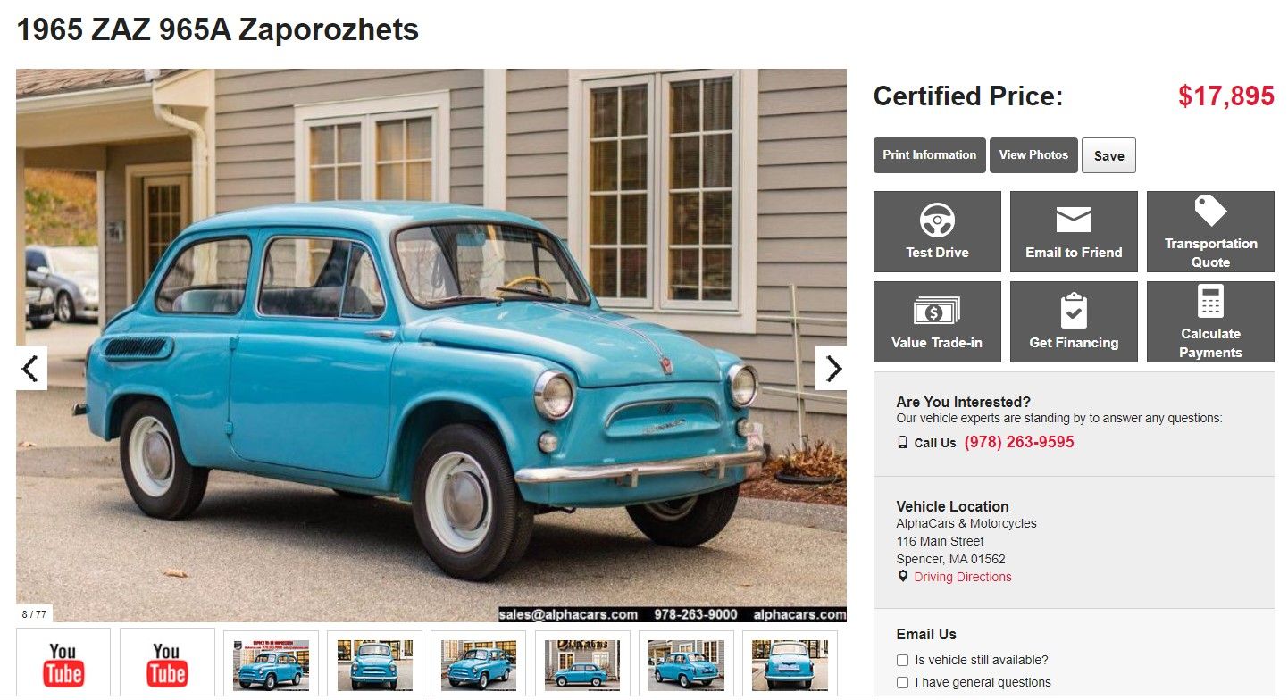Check "Is vehicle still available?" box
1288x700 pixels.
point(902,660)
